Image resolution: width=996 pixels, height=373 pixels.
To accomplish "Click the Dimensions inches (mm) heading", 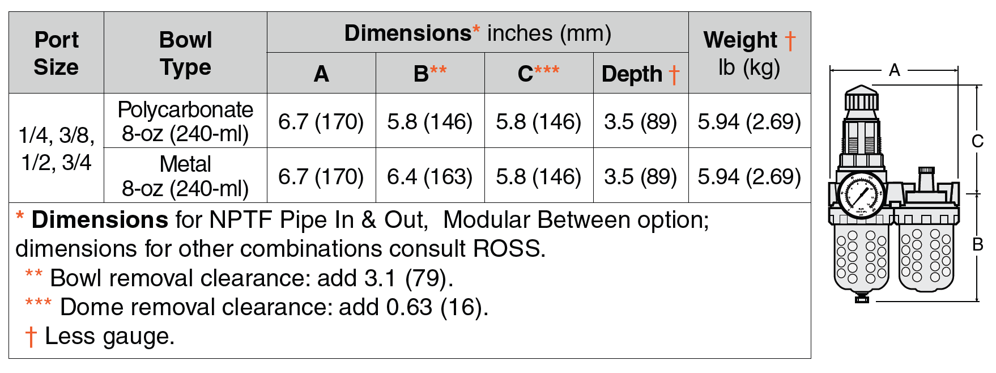I will pos(478,33).
